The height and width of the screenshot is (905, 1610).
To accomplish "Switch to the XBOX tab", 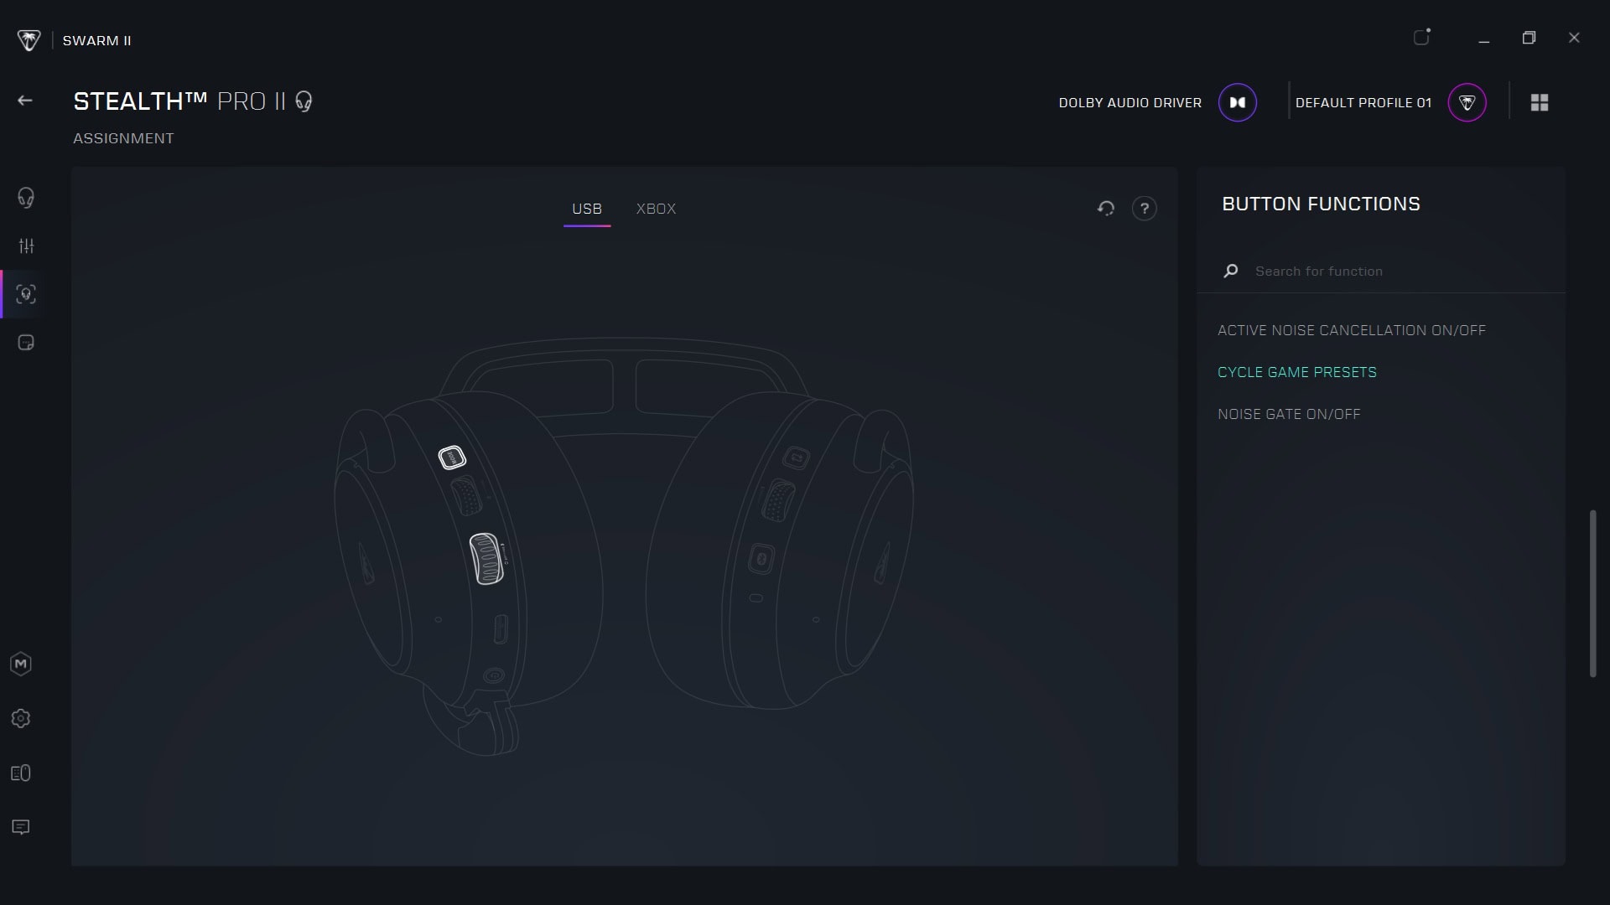I will [656, 209].
